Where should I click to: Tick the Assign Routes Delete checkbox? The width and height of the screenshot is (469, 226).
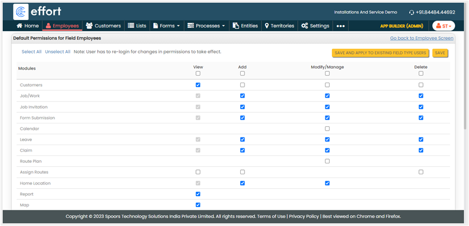421,172
